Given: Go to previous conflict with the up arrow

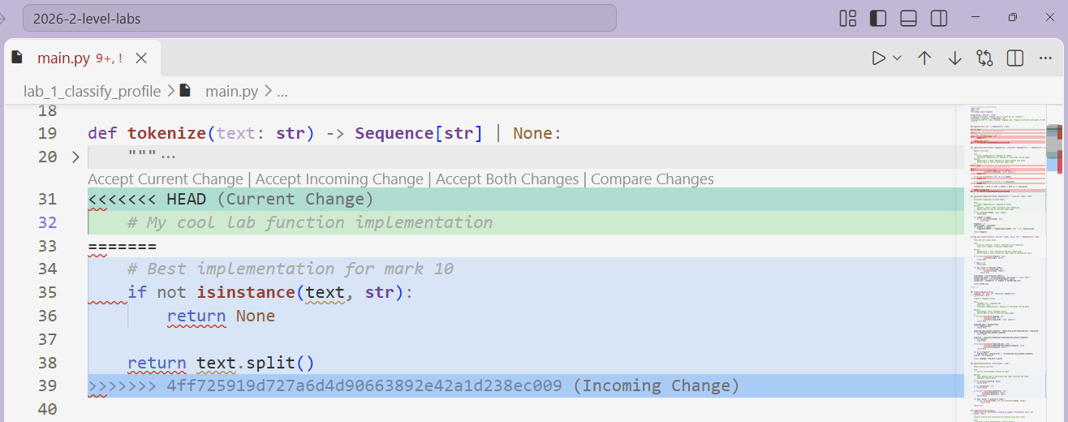Looking at the screenshot, I should tap(924, 58).
